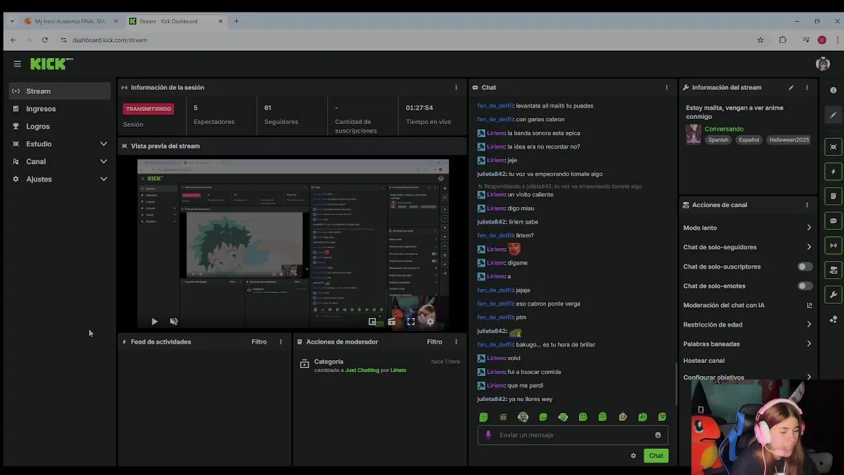Click the Just Chatting link in moderator actions

(x=362, y=370)
